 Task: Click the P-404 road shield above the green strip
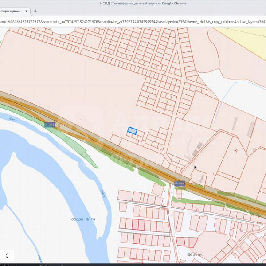[179, 183]
